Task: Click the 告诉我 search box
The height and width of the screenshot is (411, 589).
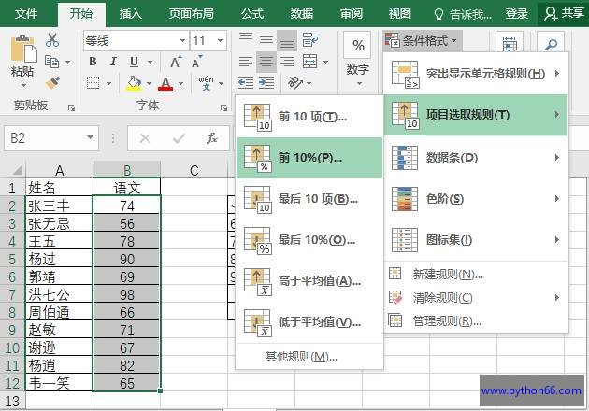Action: pos(463,14)
